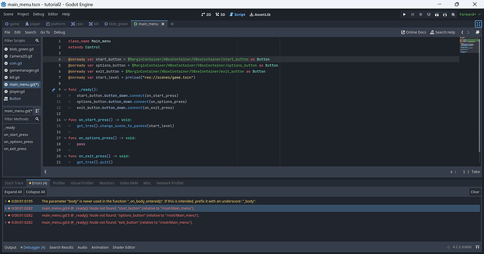This screenshot has width=484, height=254.
Task: Click the Filter Scripts search field
Action: coord(22,41)
